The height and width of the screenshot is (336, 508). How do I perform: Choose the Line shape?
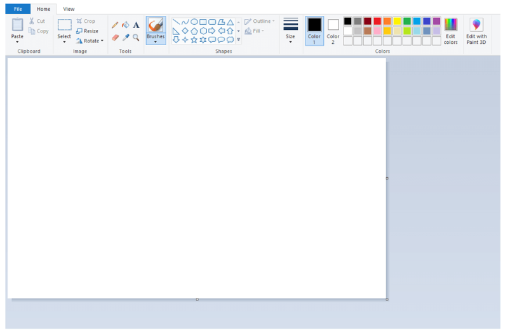[176, 22]
